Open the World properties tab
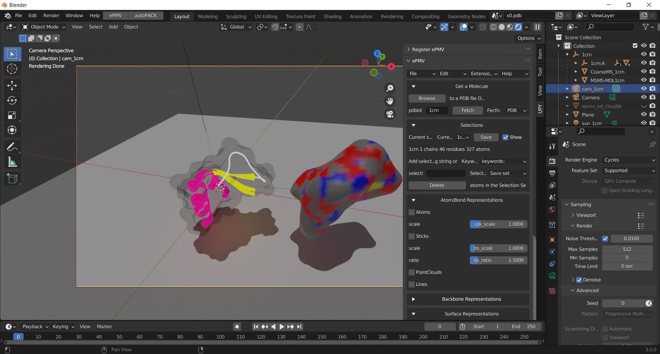Screen dimensions: 660x354 (x=552, y=209)
